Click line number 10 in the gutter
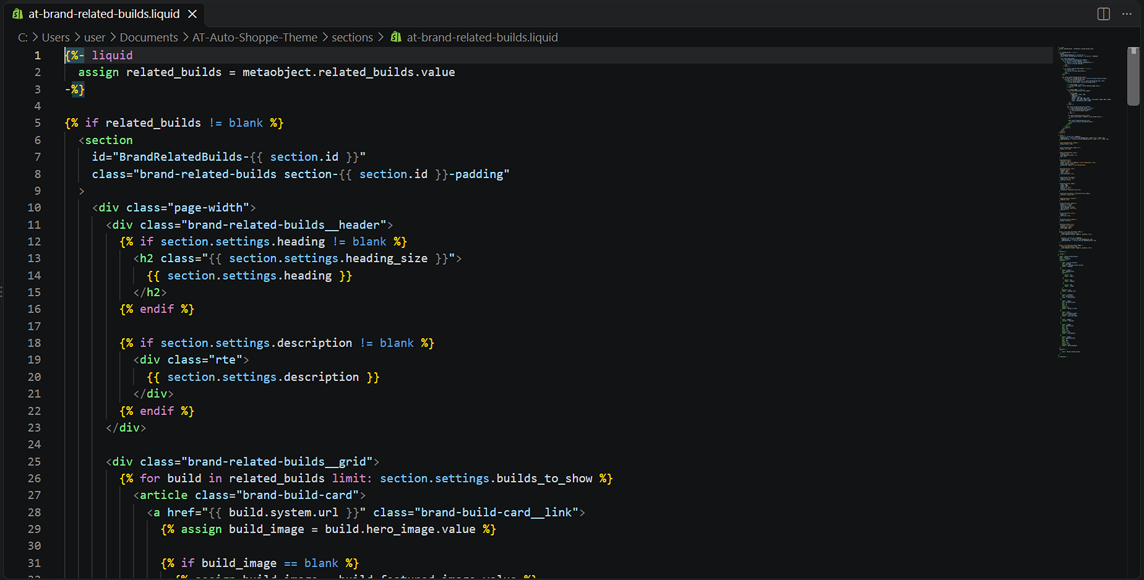 (x=34, y=207)
